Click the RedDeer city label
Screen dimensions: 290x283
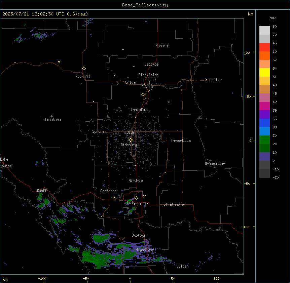[148, 86]
